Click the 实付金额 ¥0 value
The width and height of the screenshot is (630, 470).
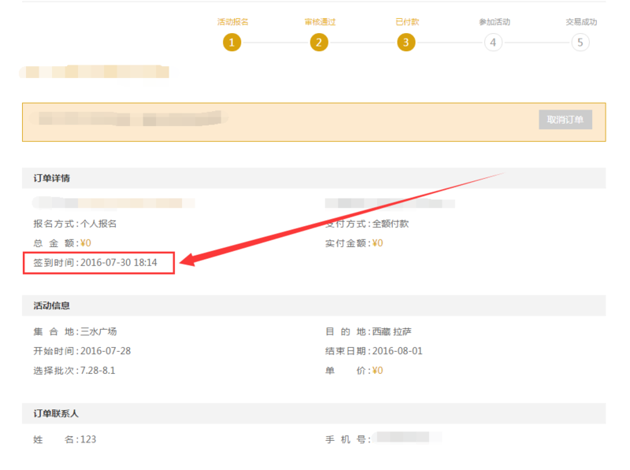pos(377,243)
